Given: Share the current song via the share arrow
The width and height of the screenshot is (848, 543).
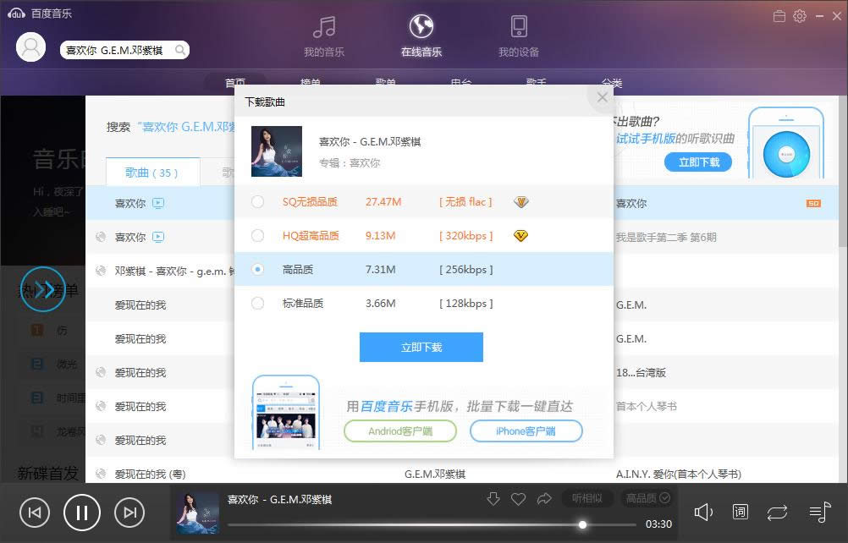Looking at the screenshot, I should pyautogui.click(x=544, y=498).
